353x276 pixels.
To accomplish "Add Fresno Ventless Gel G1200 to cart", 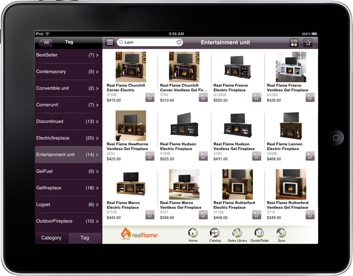I will pyautogui.click(x=310, y=97).
